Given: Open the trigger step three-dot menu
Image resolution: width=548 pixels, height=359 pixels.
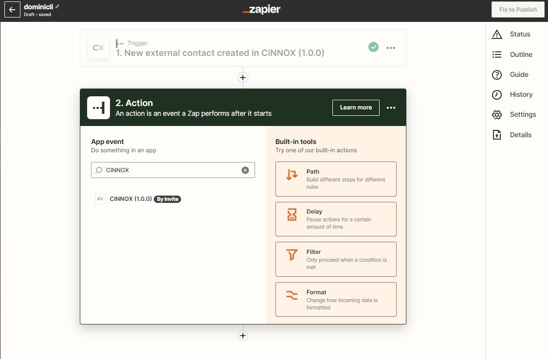Looking at the screenshot, I should point(391,48).
